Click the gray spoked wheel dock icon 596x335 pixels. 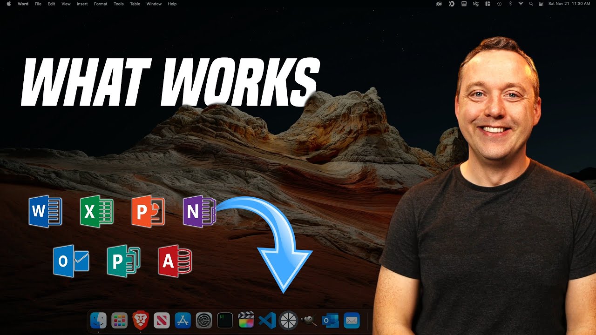point(288,321)
